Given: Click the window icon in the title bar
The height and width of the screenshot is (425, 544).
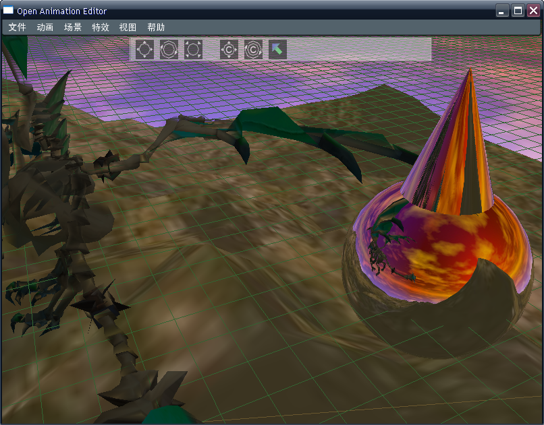Looking at the screenshot, I should pos(8,10).
